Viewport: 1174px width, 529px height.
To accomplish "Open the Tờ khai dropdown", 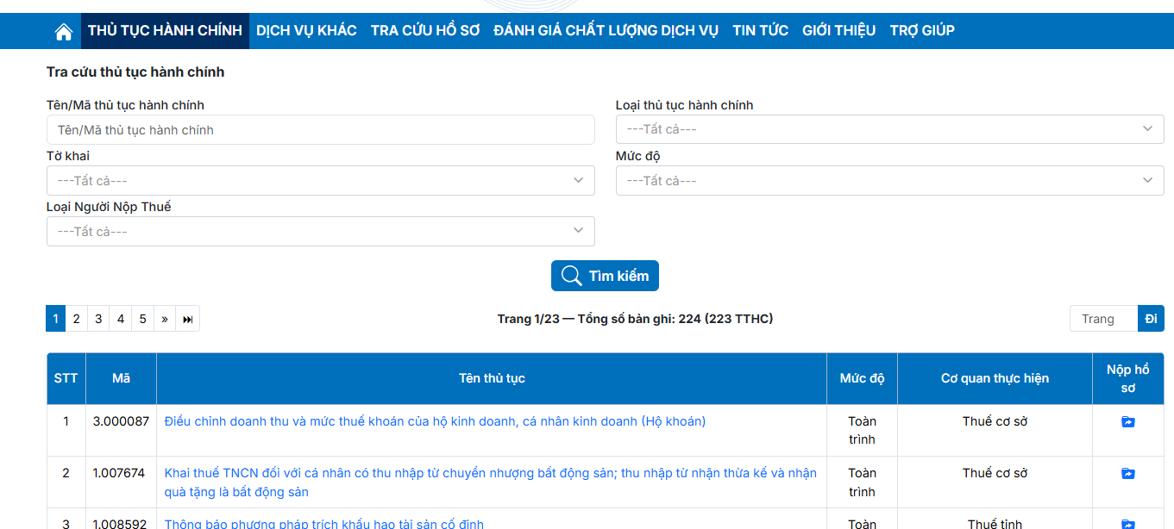I will tap(320, 181).
